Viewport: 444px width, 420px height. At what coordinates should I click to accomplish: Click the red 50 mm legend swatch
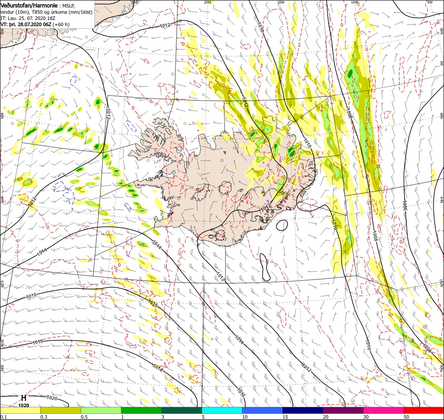(424, 410)
